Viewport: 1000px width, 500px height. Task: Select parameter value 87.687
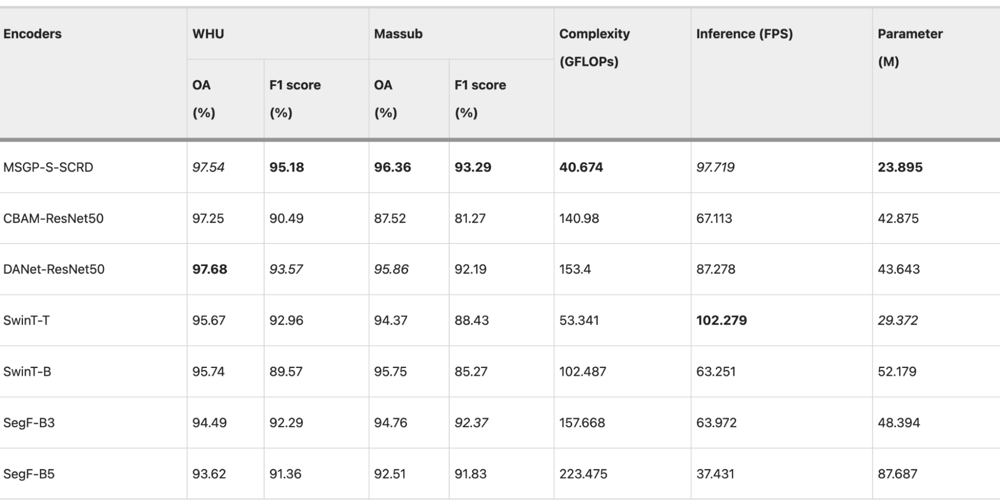tap(897, 474)
